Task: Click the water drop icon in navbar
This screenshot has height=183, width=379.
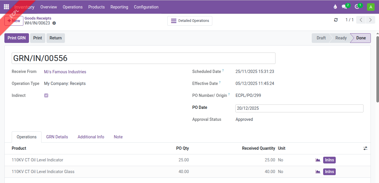Action: click(335, 7)
